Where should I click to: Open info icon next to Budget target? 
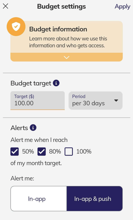56,83
